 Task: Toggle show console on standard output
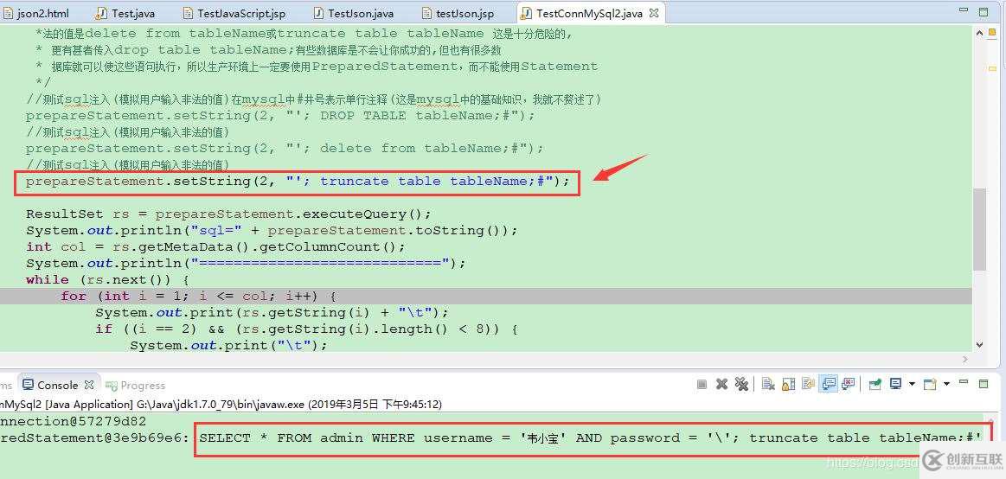click(829, 384)
